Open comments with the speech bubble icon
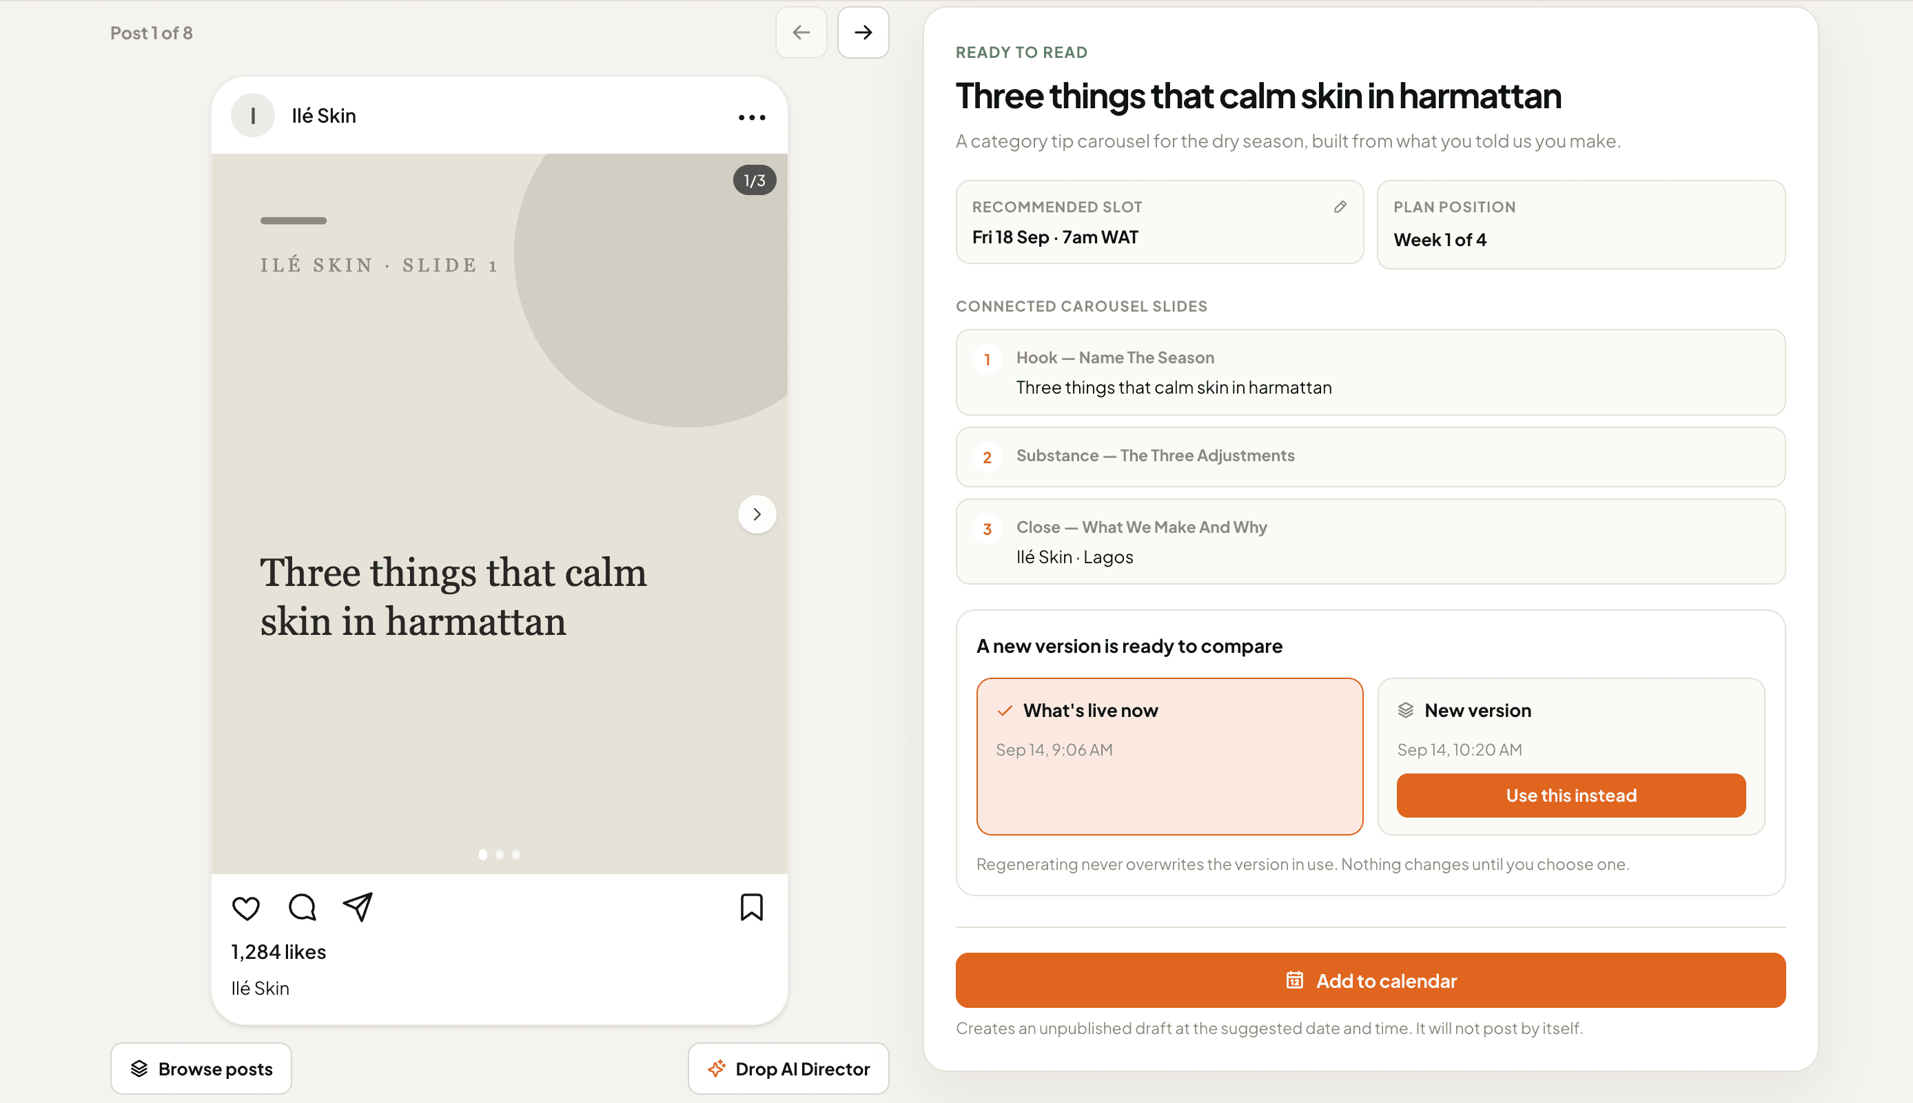The width and height of the screenshot is (1913, 1103). tap(302, 907)
